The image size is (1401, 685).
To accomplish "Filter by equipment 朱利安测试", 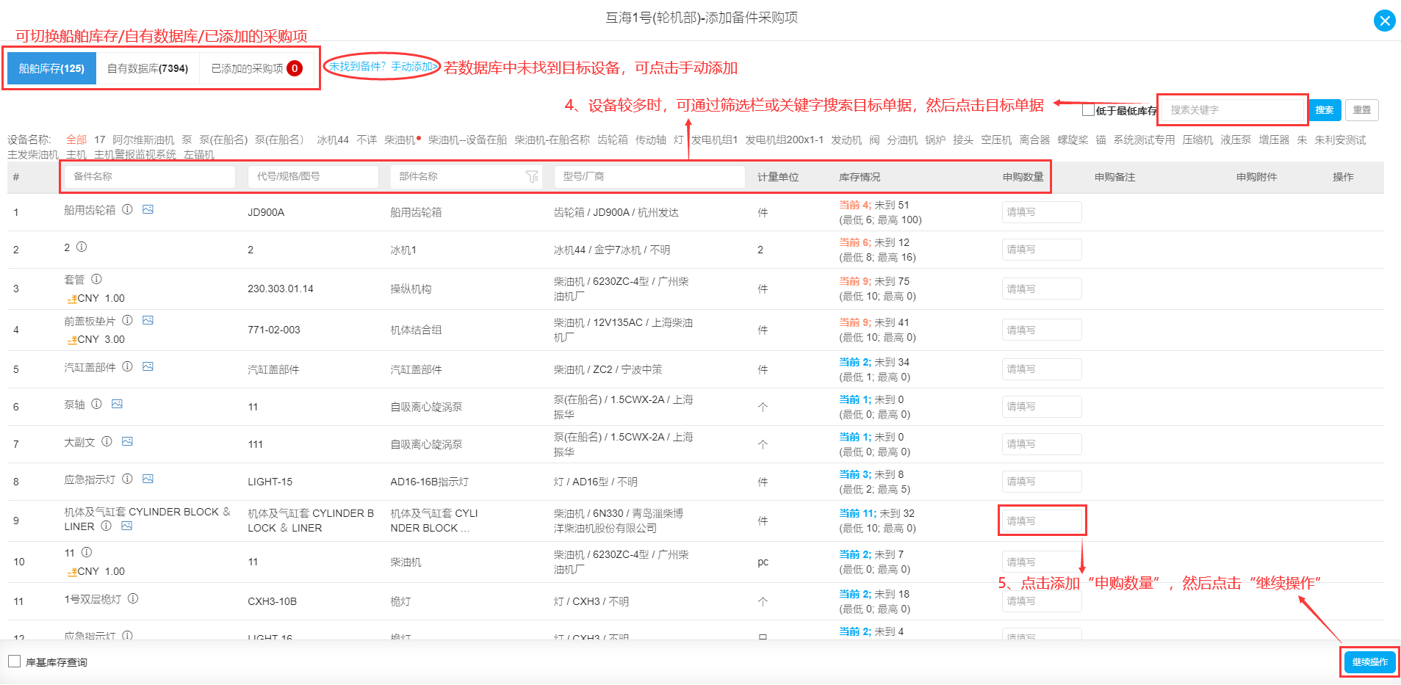I will click(x=1340, y=139).
